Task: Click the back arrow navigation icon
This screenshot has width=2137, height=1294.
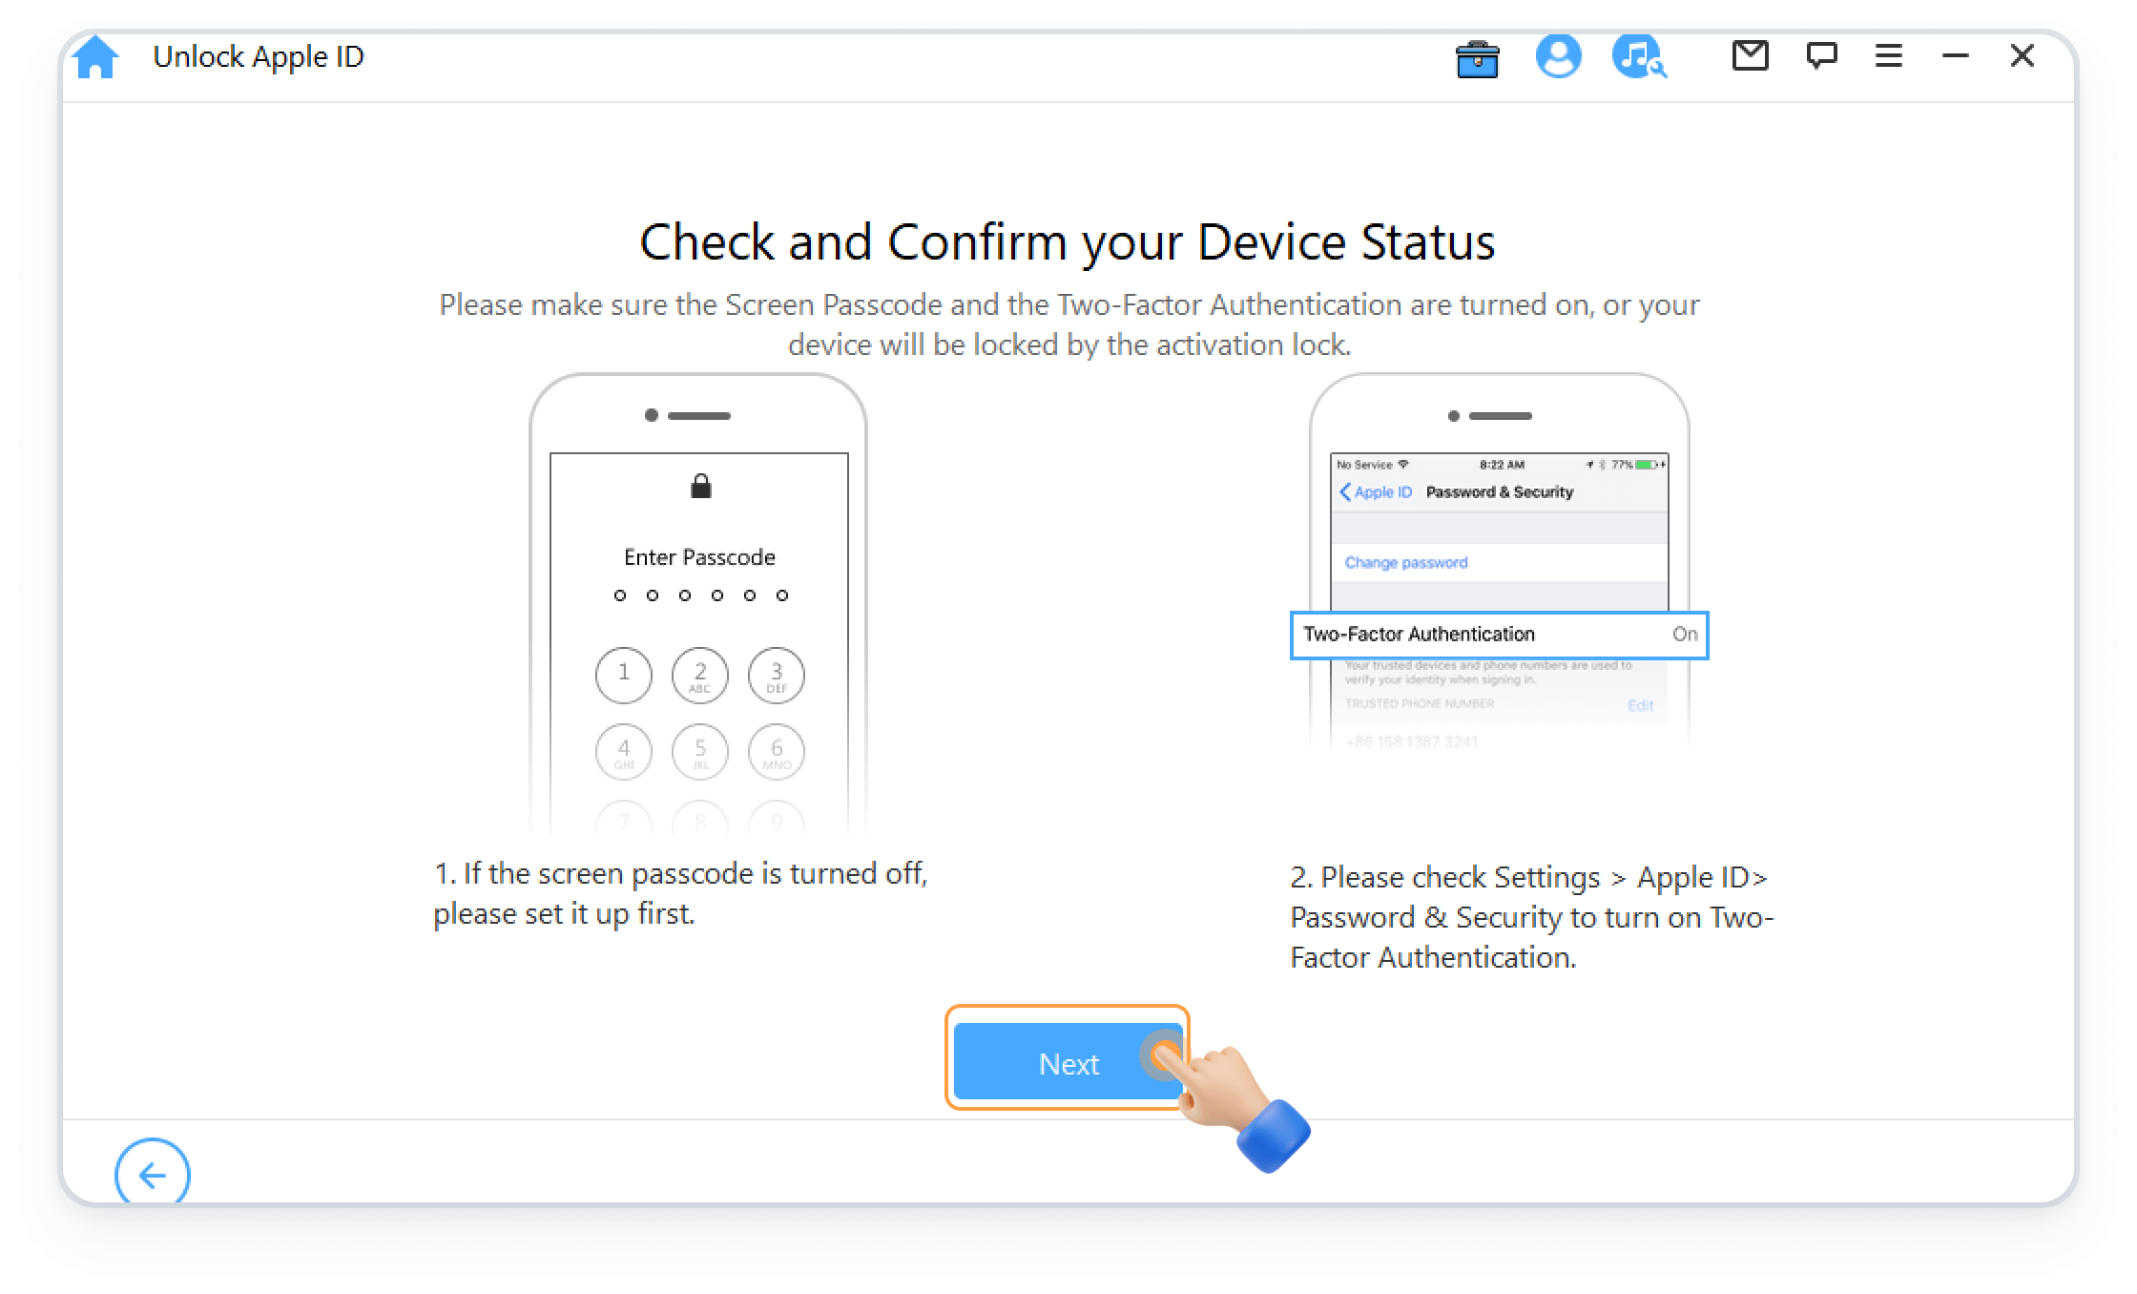Action: tap(151, 1175)
